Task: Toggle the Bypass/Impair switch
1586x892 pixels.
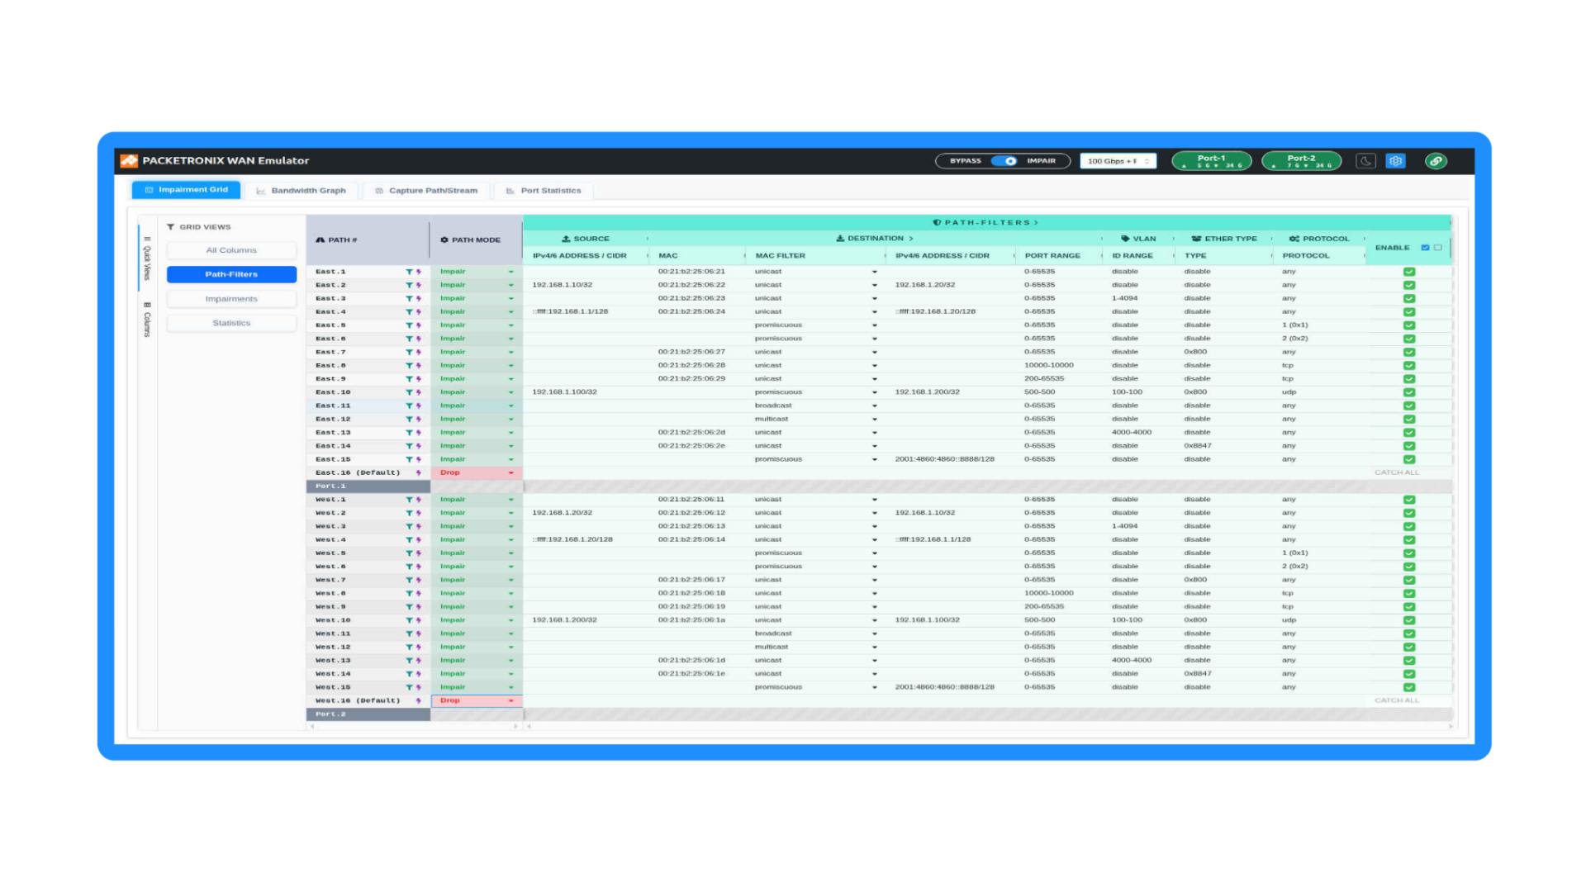Action: tap(1004, 161)
